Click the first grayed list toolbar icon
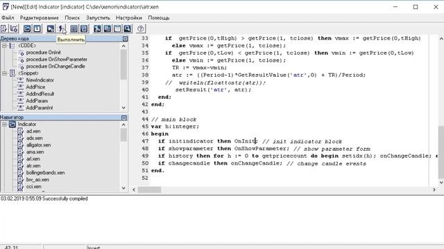 pyautogui.click(x=74, y=28)
